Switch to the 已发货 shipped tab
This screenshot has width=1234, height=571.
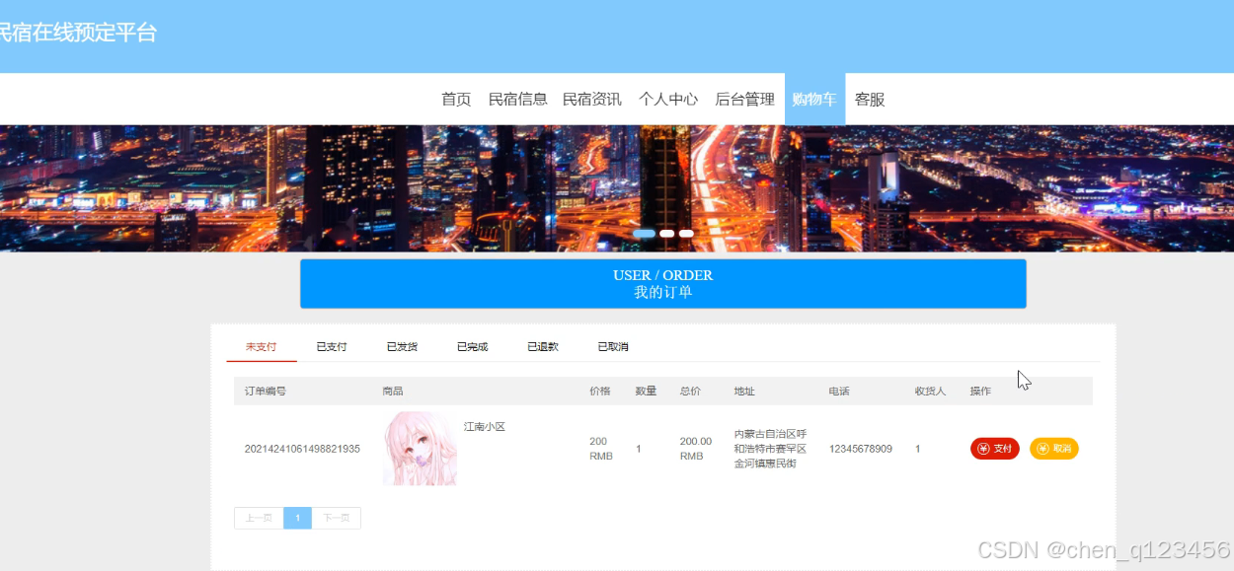pos(401,346)
